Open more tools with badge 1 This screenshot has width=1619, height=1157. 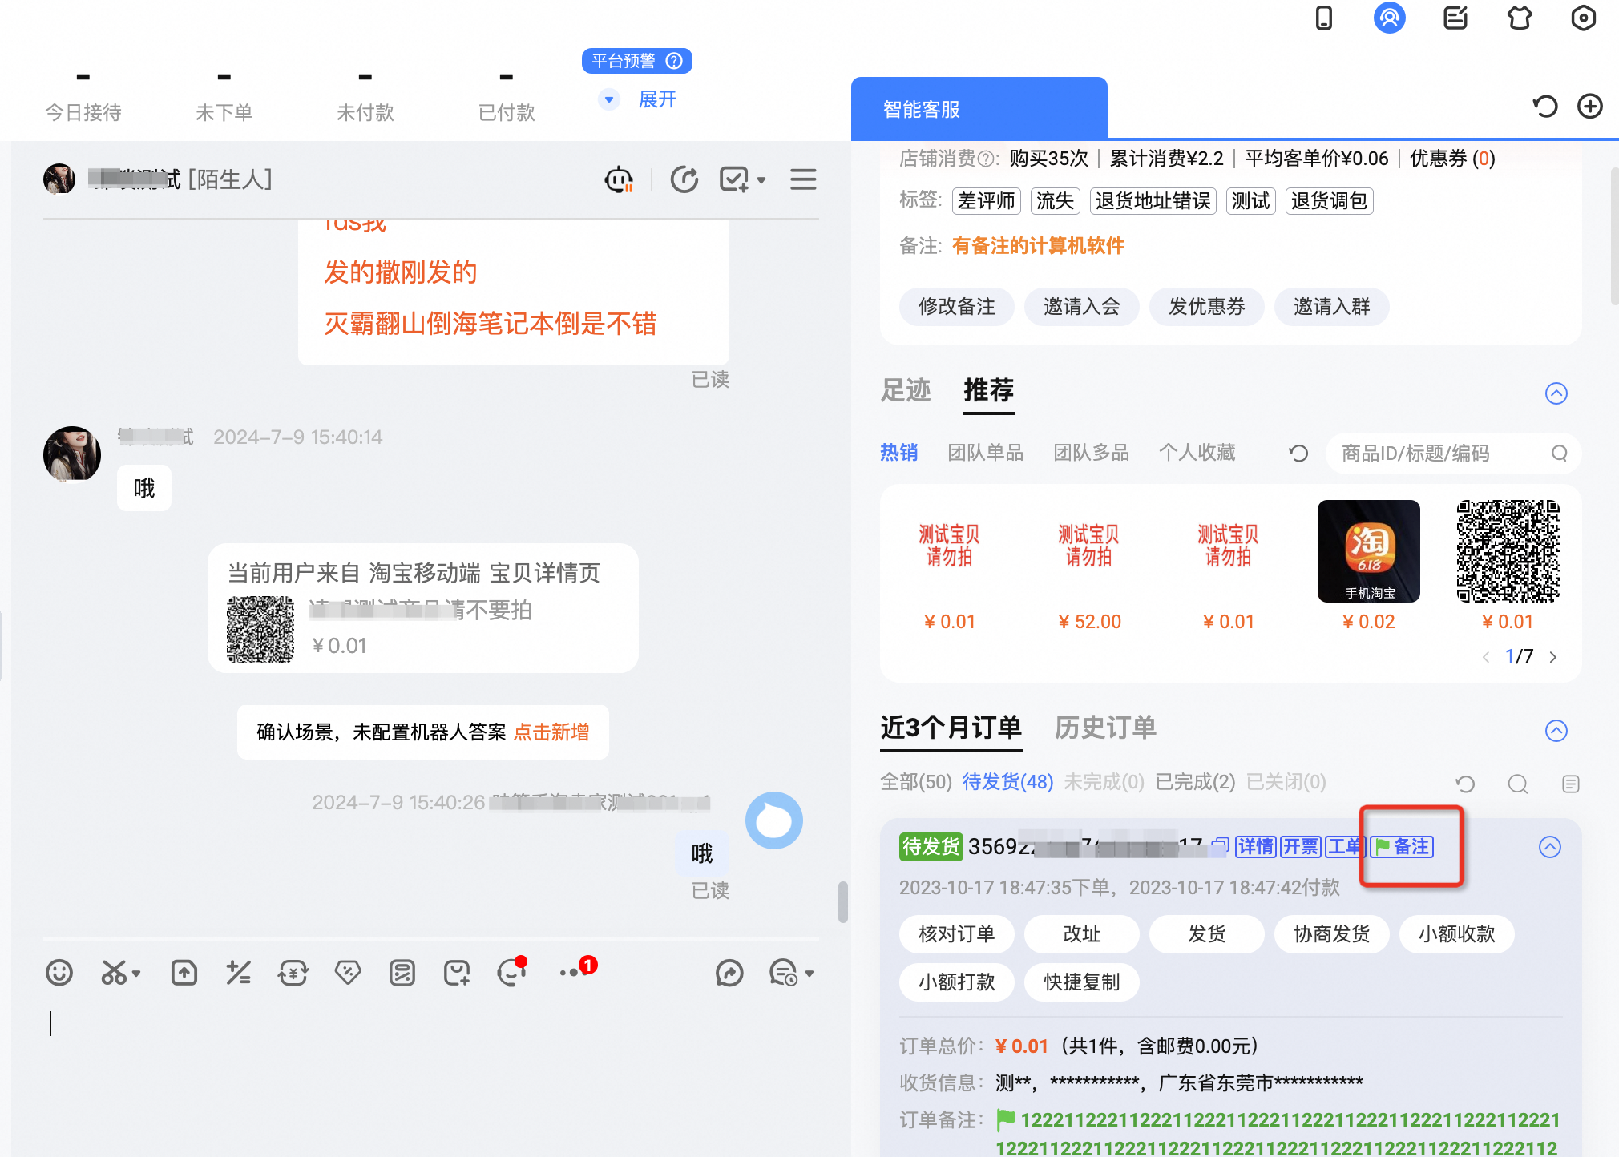pos(577,970)
